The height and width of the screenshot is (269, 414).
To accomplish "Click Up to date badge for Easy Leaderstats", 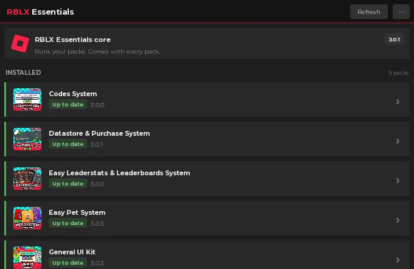I will point(68,184).
